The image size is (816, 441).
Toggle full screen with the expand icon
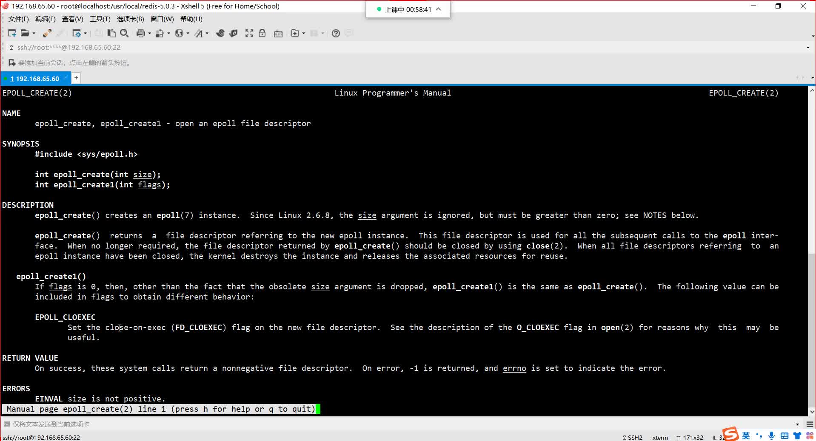click(249, 33)
